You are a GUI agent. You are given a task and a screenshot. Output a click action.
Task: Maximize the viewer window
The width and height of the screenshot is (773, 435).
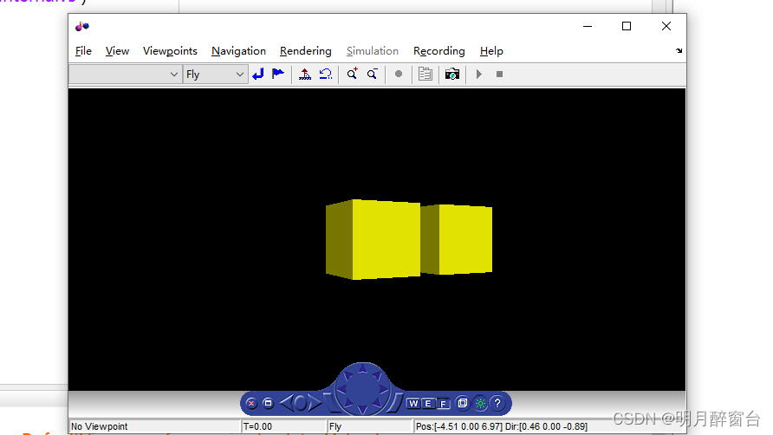[x=626, y=26]
